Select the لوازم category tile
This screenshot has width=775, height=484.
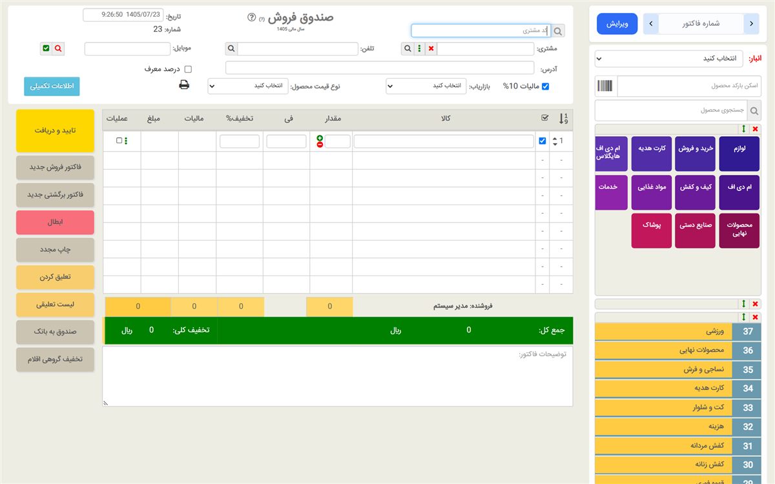(739, 154)
